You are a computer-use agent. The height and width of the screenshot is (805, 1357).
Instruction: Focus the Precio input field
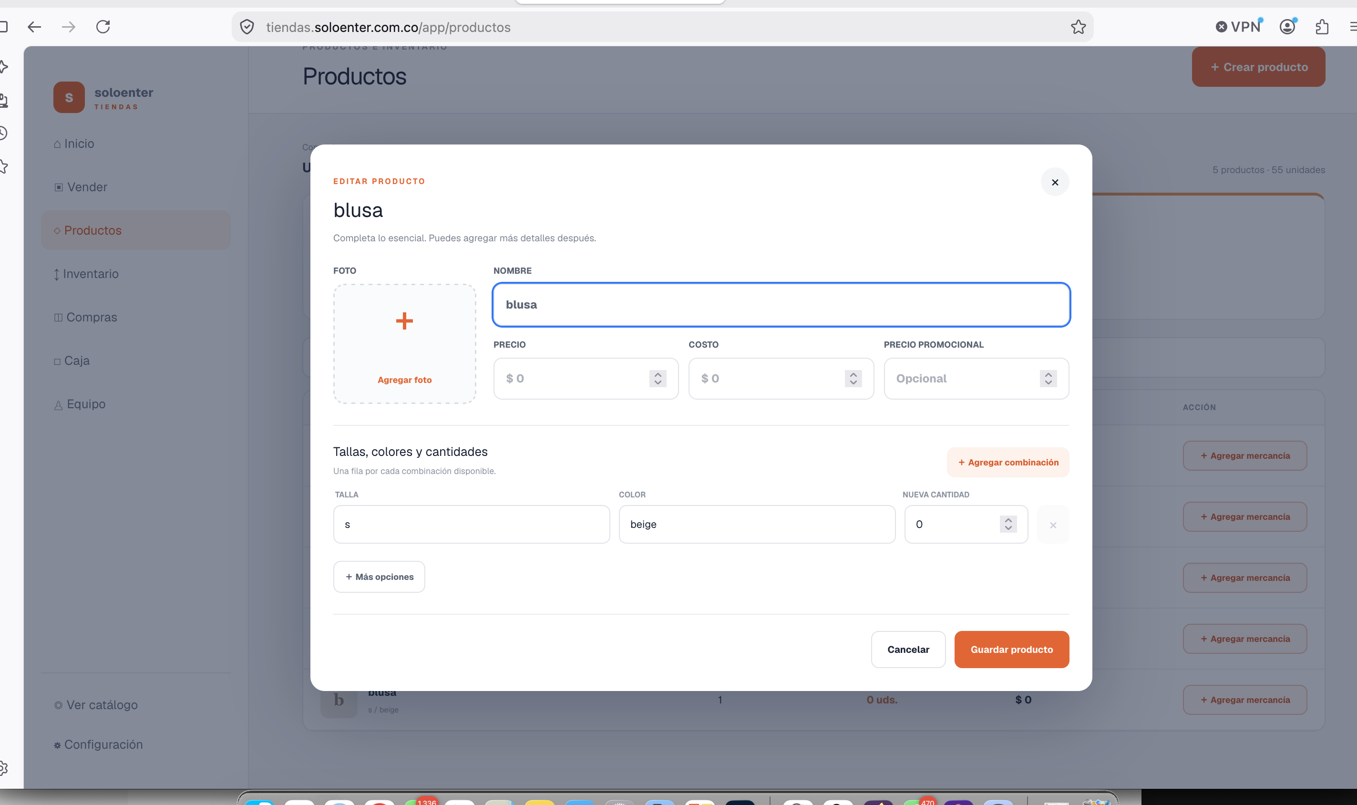coord(586,378)
